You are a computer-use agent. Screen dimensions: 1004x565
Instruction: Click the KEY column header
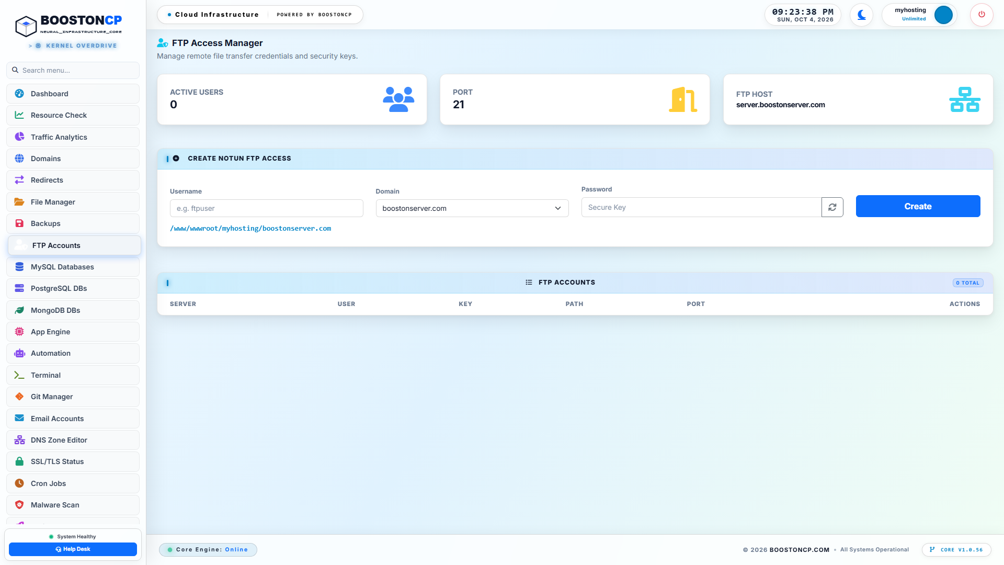pos(465,304)
